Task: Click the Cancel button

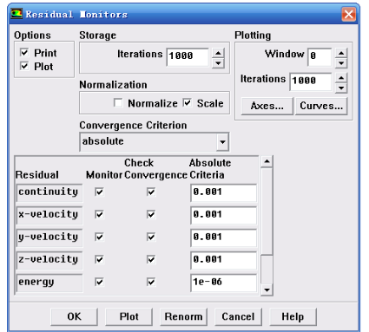Action: 238,316
